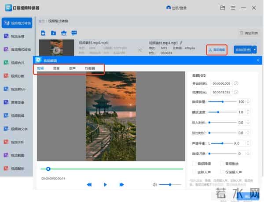Click the 淡入时长 value stepper arrows

click(248, 122)
